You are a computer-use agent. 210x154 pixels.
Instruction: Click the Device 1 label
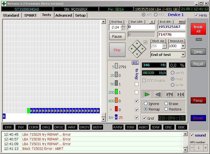tap(176, 15)
